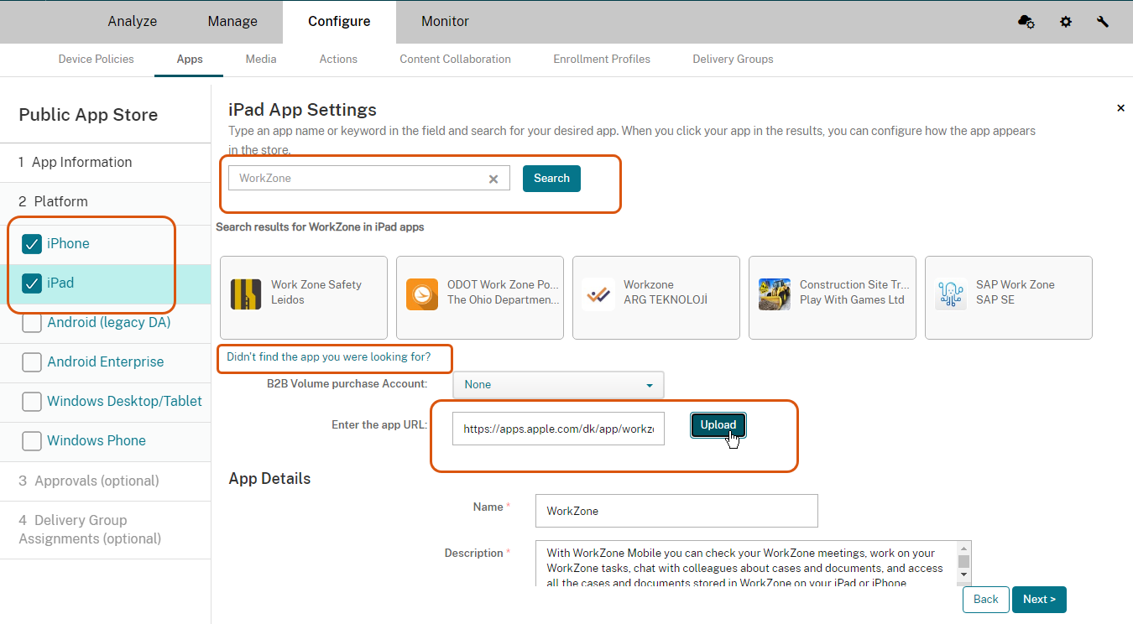Open the Apps subtab
1133x624 pixels.
coord(190,60)
